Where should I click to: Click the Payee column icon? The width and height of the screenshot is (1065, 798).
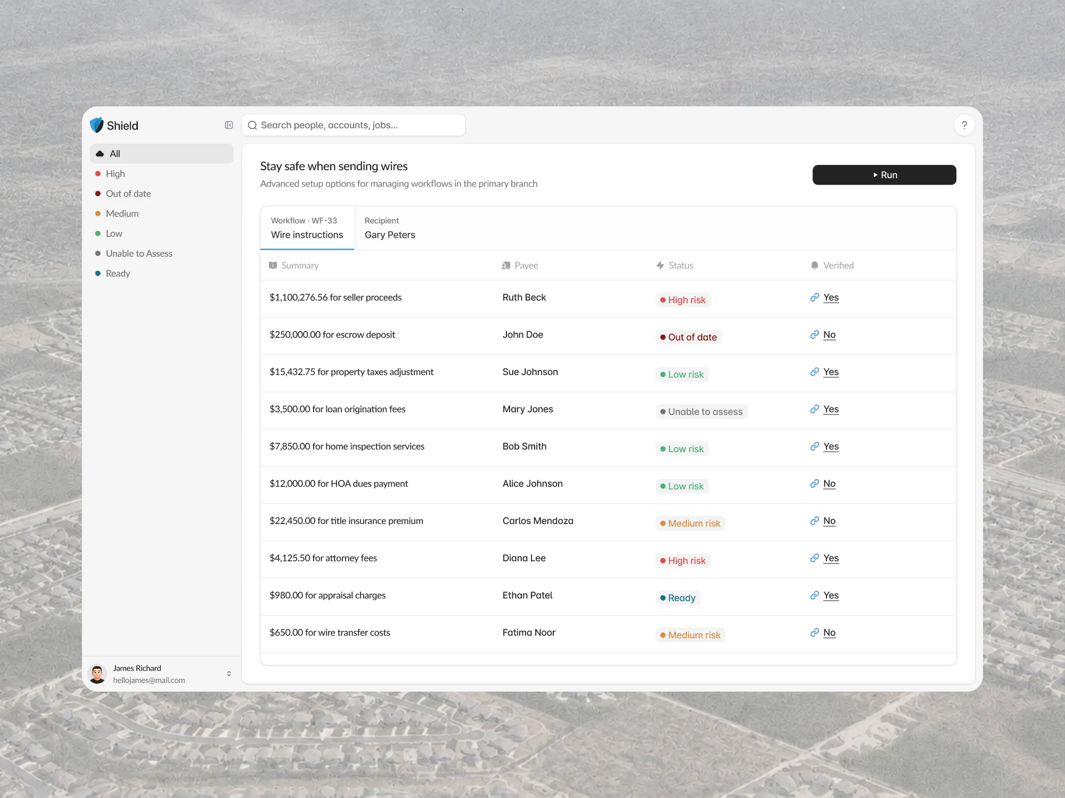click(x=506, y=265)
